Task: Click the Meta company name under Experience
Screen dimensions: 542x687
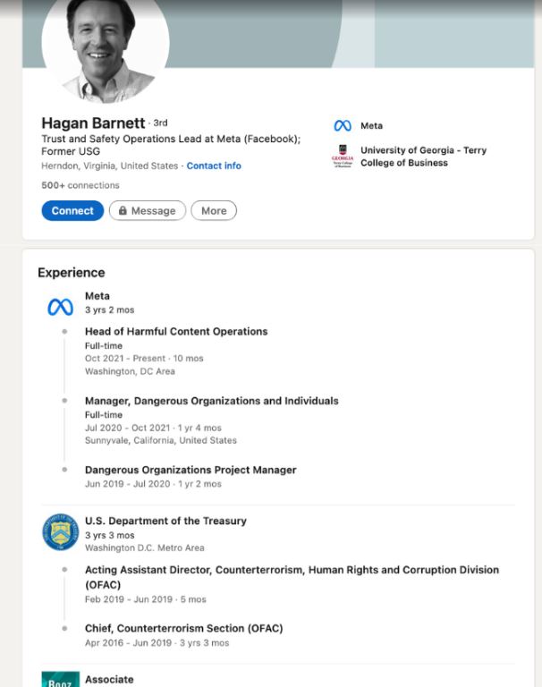Action: coord(97,296)
